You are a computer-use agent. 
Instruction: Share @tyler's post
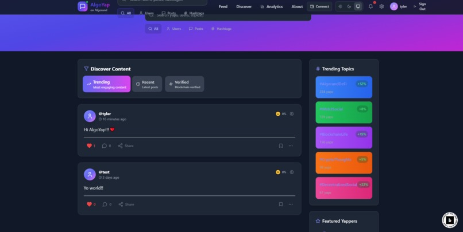click(125, 146)
